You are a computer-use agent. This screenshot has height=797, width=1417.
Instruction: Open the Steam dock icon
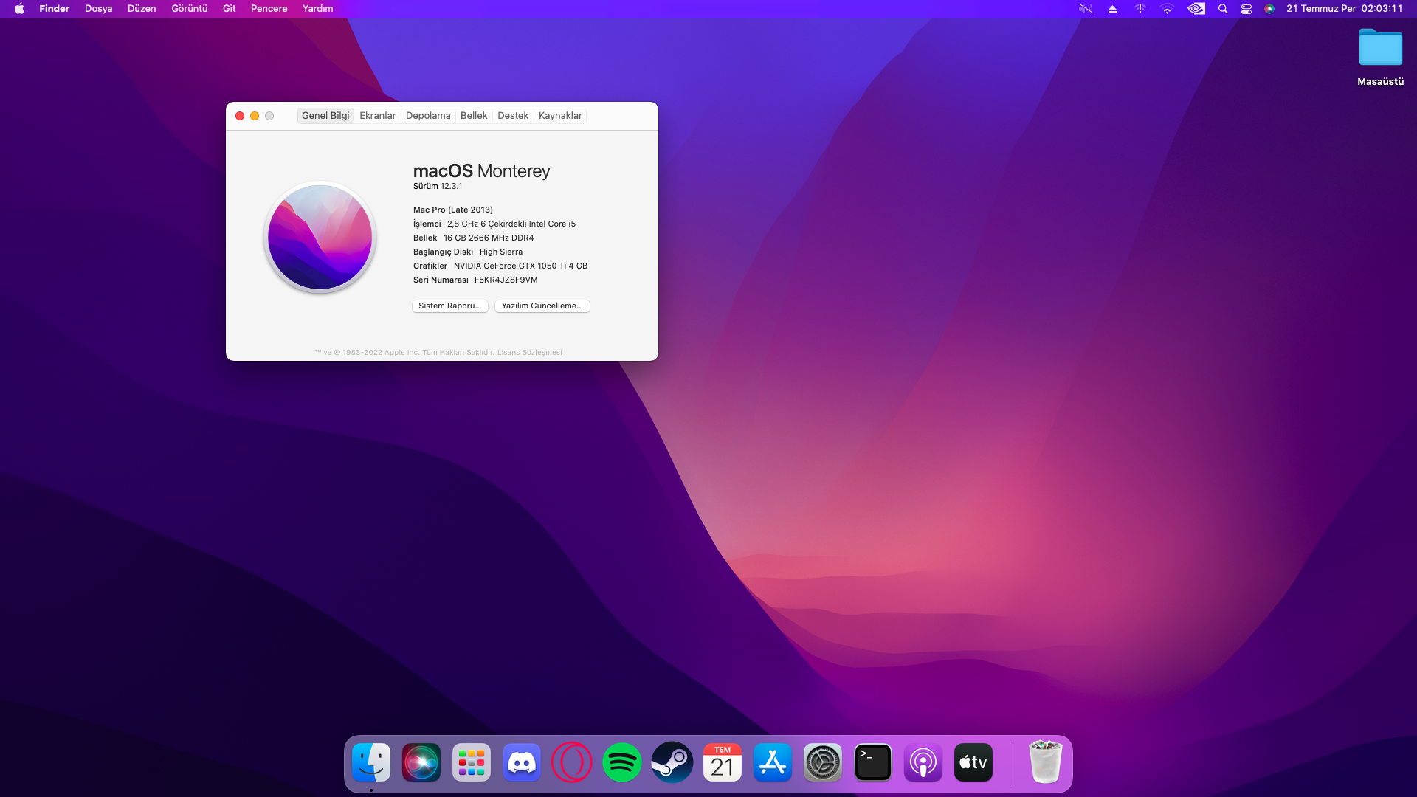(672, 762)
